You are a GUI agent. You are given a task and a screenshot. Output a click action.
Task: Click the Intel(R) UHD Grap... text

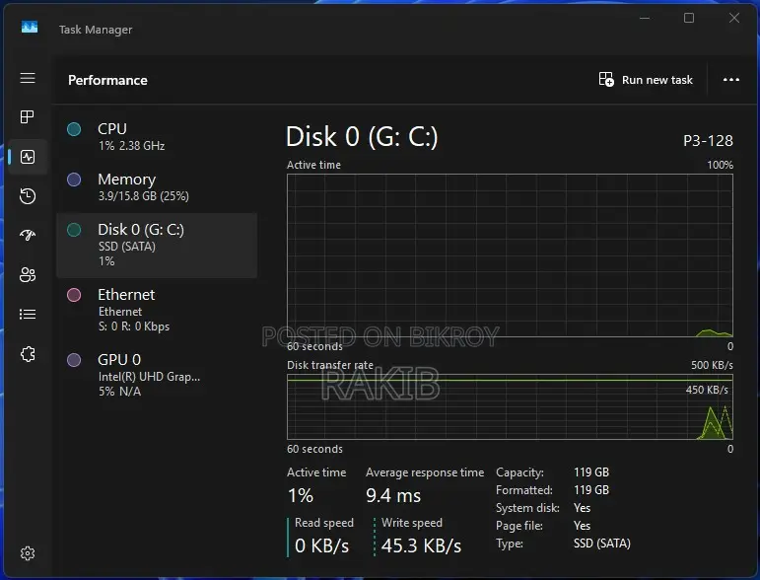click(149, 377)
